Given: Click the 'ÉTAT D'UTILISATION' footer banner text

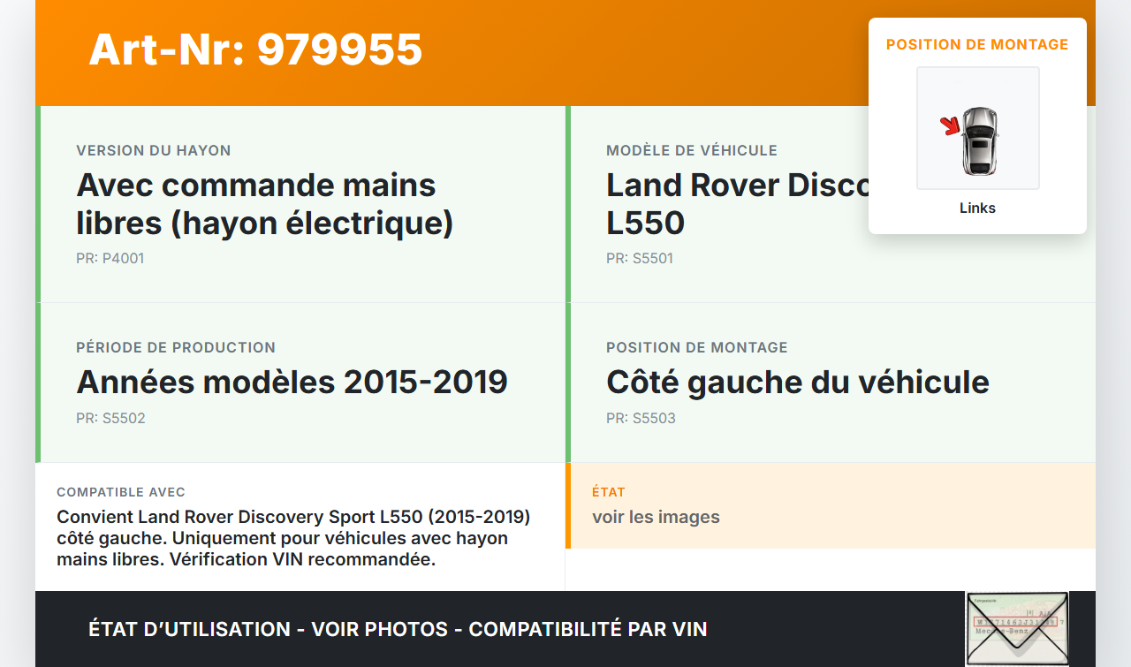Looking at the screenshot, I should pos(398,629).
